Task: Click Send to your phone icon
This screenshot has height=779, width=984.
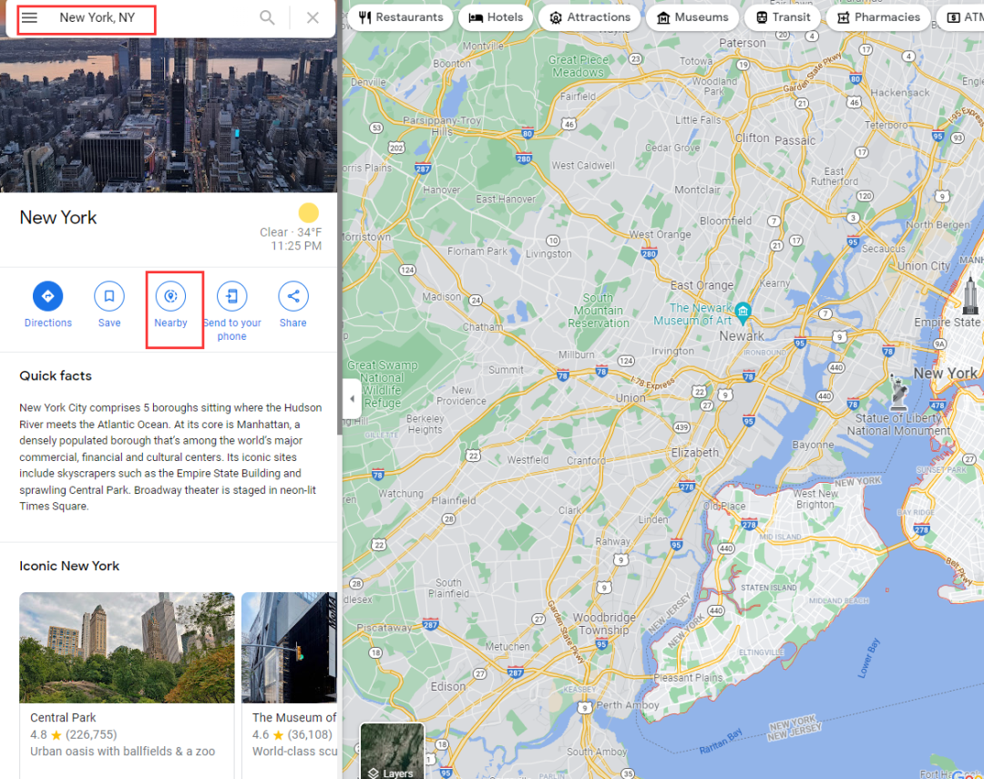Action: [x=231, y=296]
